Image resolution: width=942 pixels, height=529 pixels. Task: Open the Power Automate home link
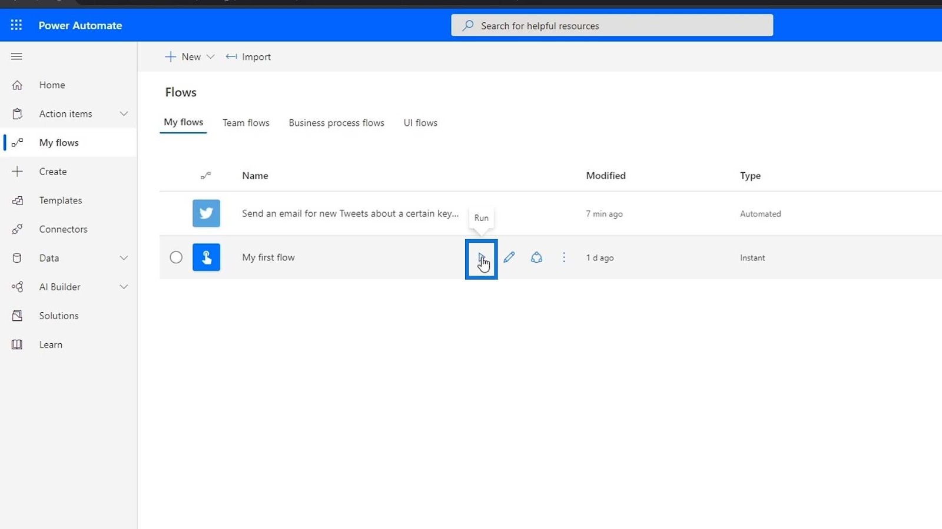(x=80, y=25)
